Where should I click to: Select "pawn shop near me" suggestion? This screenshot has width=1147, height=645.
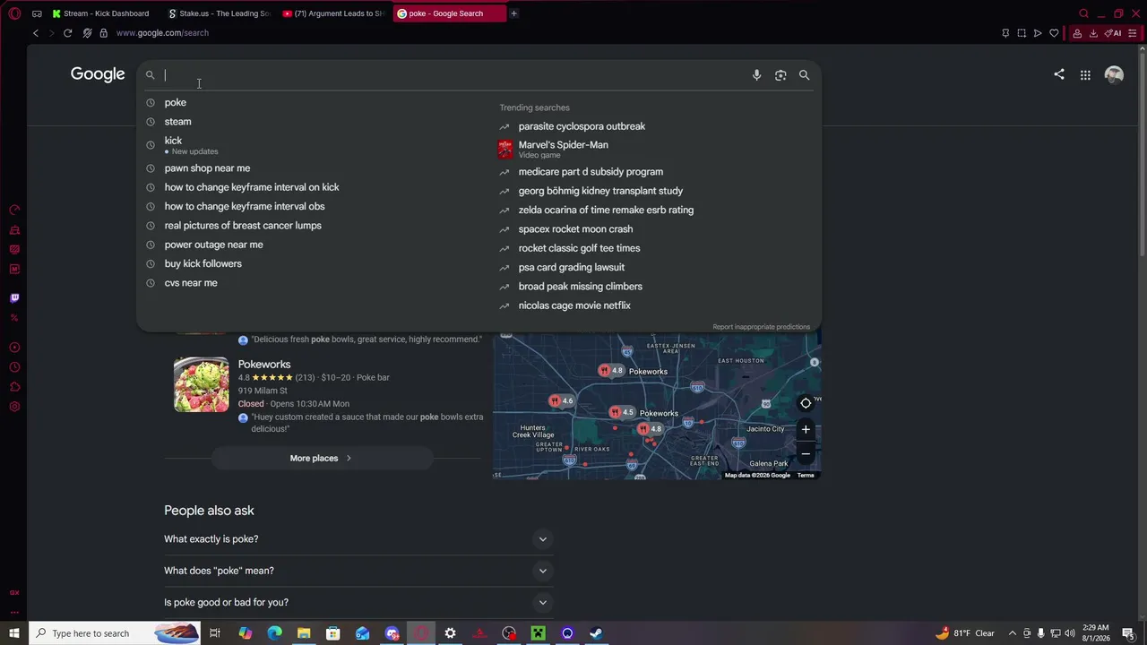[207, 168]
